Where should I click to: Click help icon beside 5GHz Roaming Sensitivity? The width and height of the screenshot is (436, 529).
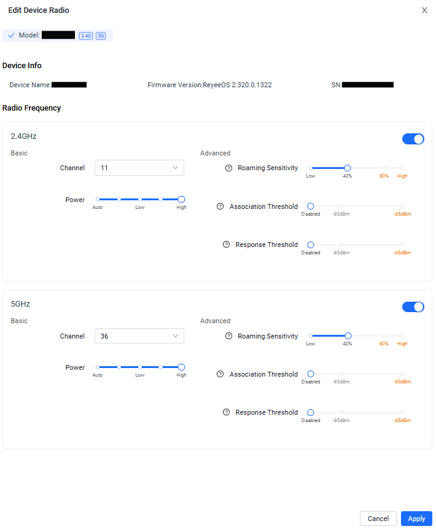229,336
